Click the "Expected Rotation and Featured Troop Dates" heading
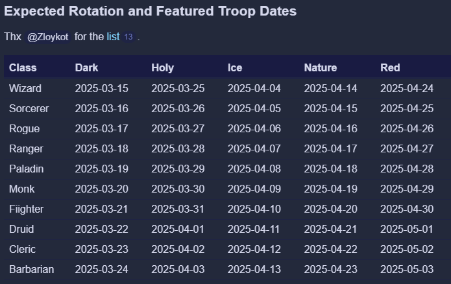 pos(151,11)
